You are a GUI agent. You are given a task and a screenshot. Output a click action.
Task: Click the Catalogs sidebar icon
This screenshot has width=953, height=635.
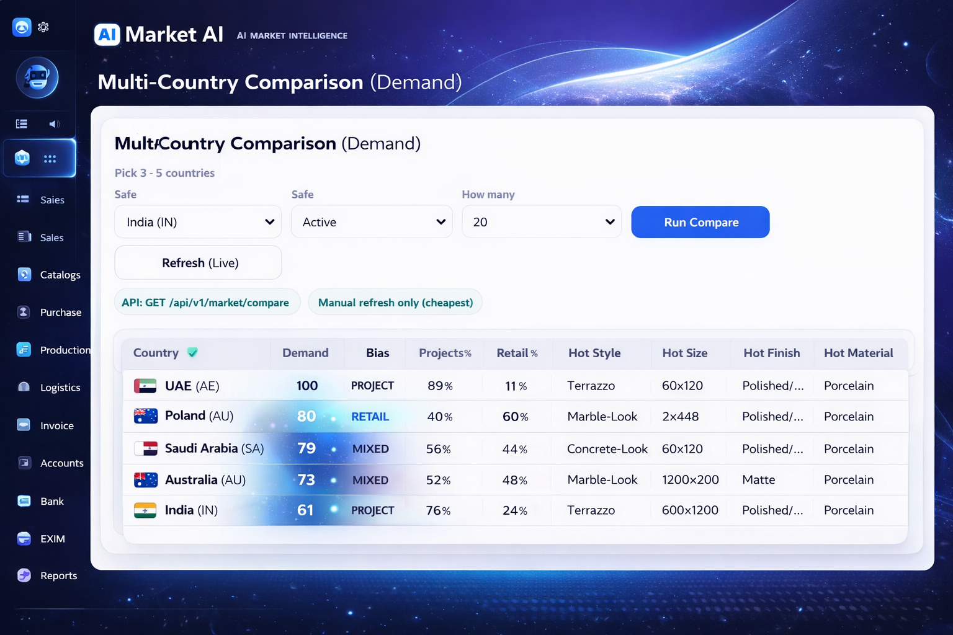(24, 274)
